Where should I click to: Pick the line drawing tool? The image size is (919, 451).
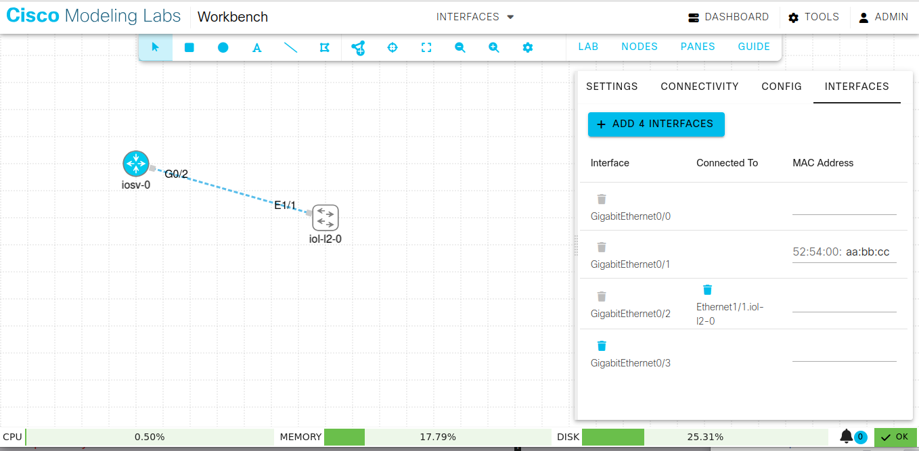click(x=290, y=47)
